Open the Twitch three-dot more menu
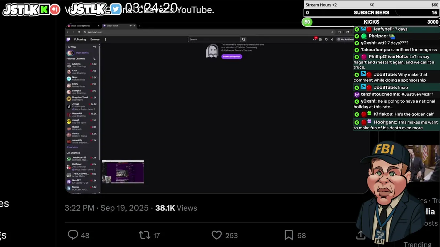This screenshot has height=247, width=440. [105, 39]
